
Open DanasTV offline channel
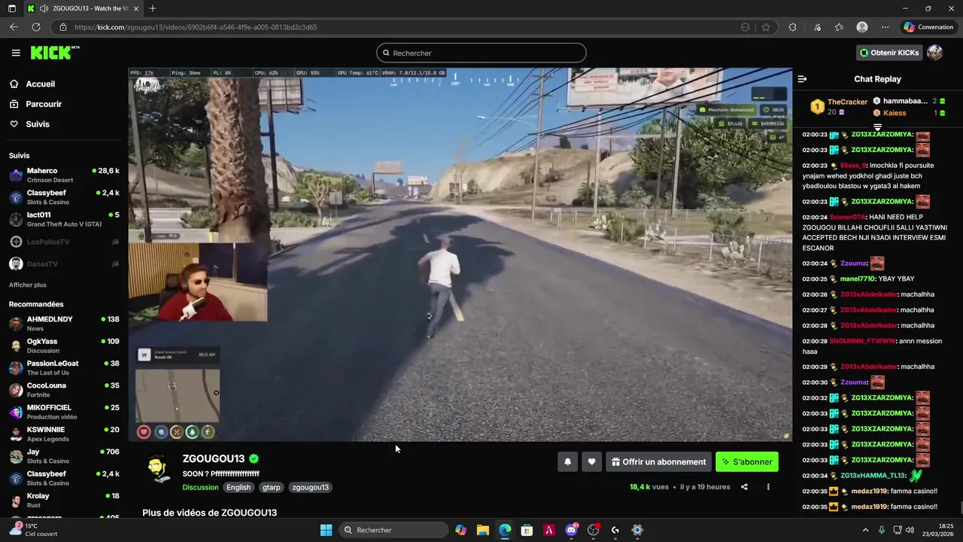64,264
